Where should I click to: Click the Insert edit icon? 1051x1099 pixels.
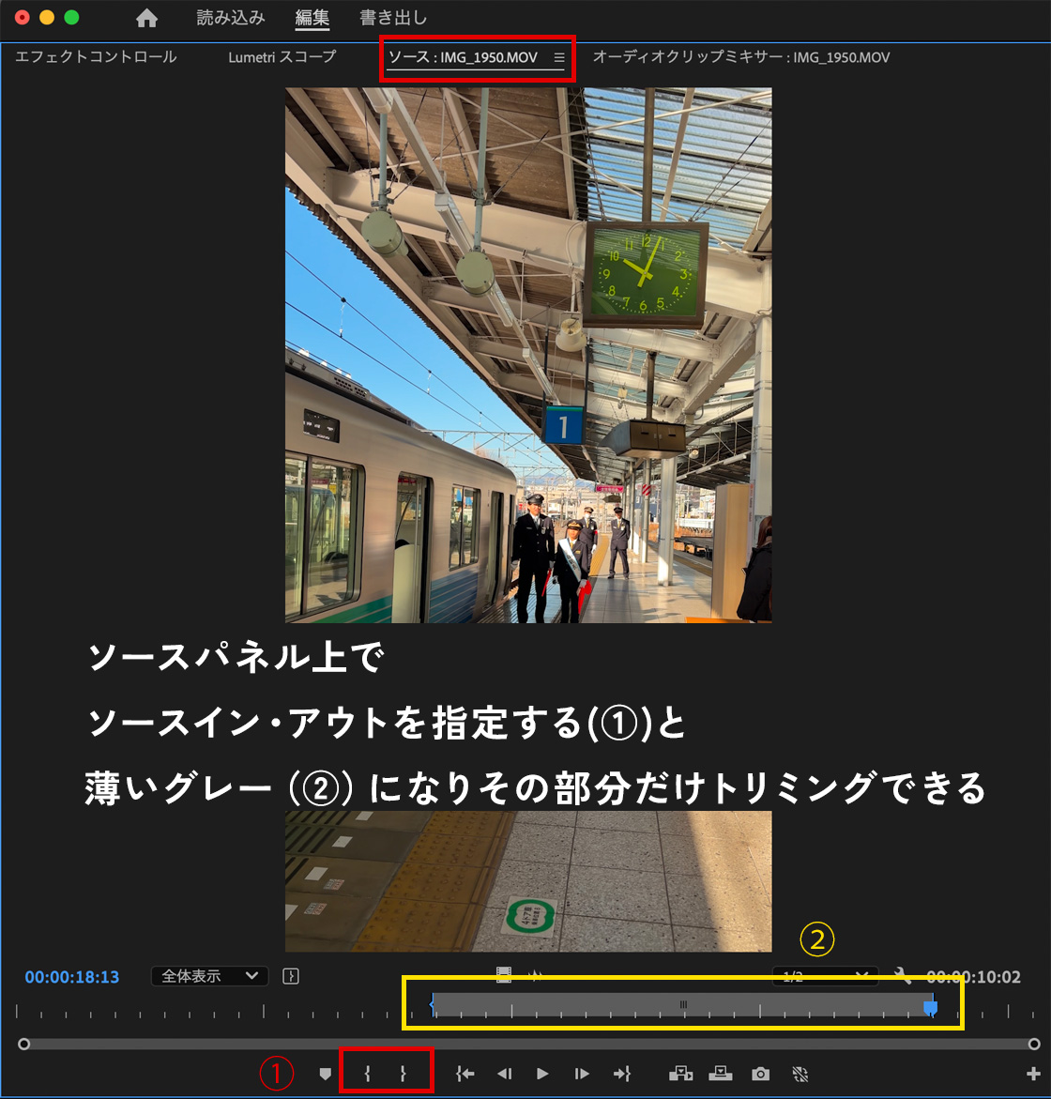pos(680,1074)
